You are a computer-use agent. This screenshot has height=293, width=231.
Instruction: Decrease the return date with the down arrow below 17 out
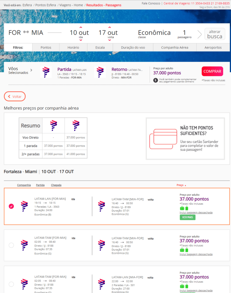[x=109, y=40]
